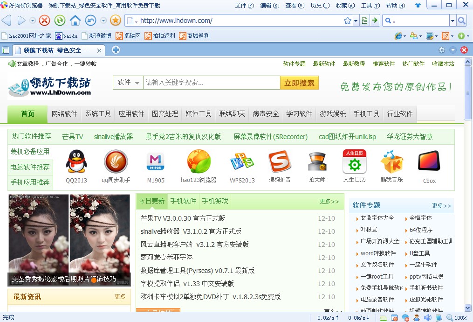Image resolution: width=473 pixels, height=322 pixels.
Task: Click the green Go arrow in address bar
Action: pos(374,20)
